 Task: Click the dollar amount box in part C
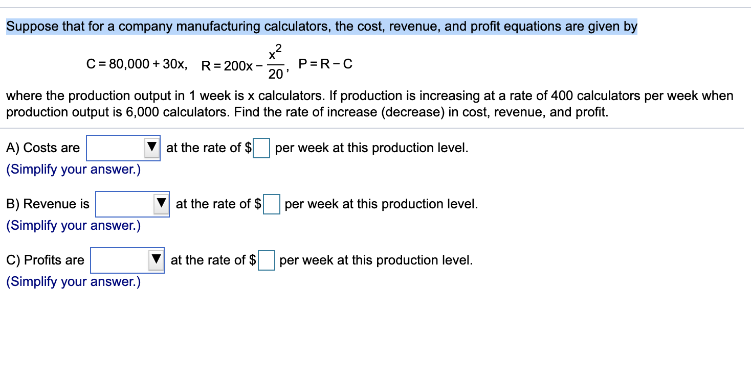267,260
